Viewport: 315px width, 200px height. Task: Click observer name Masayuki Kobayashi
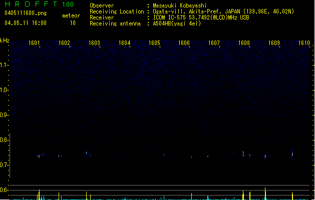(180, 5)
